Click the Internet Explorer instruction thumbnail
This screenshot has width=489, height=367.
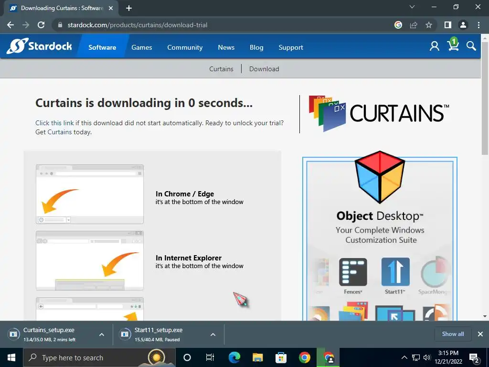pyautogui.click(x=90, y=260)
